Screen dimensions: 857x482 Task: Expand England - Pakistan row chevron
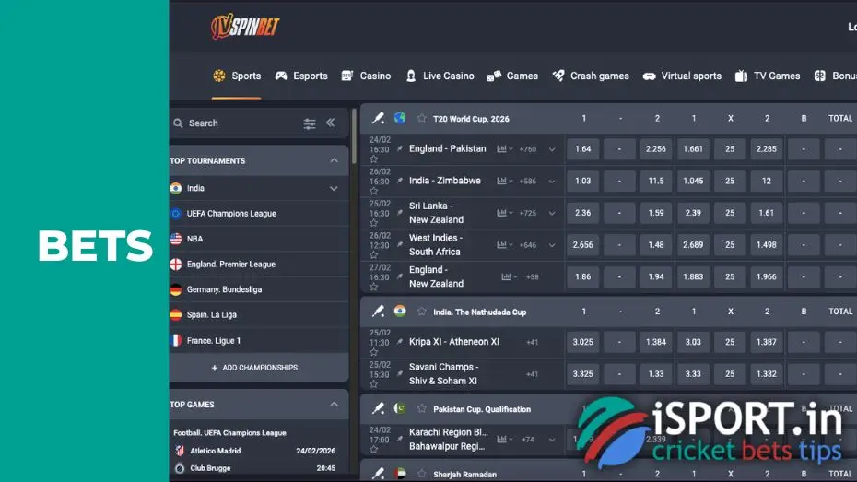click(552, 149)
